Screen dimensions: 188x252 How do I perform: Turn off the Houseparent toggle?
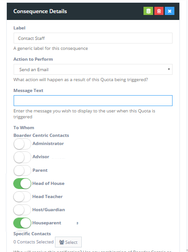pyautogui.click(x=22, y=223)
